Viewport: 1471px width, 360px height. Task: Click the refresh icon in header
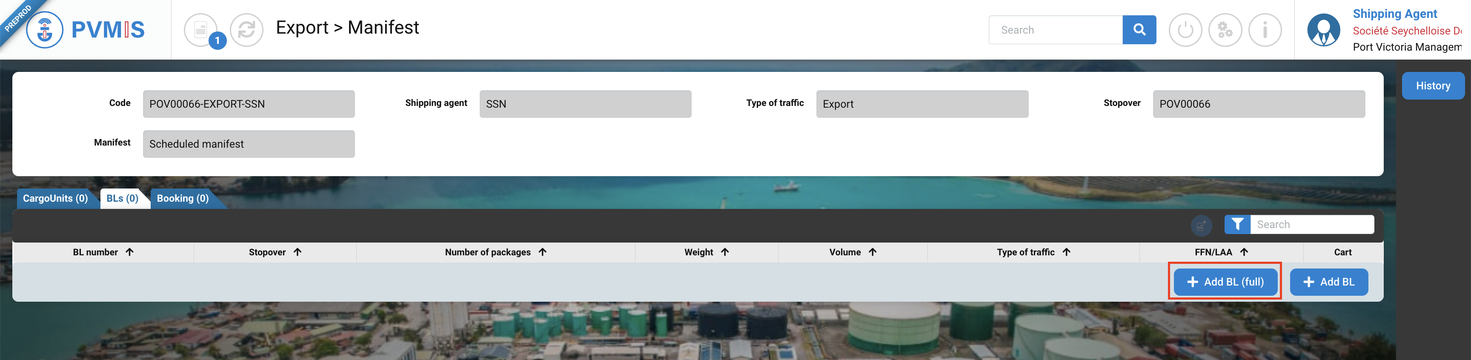[x=247, y=30]
